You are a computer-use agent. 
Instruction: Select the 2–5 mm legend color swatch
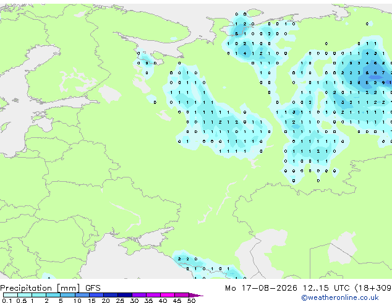point(53,295)
